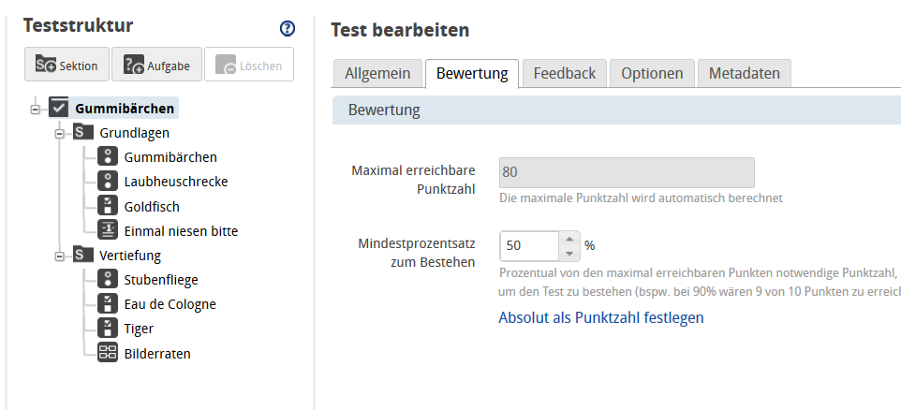
Task: Click the Gummibärchen test checkmark icon
Action: click(x=59, y=109)
